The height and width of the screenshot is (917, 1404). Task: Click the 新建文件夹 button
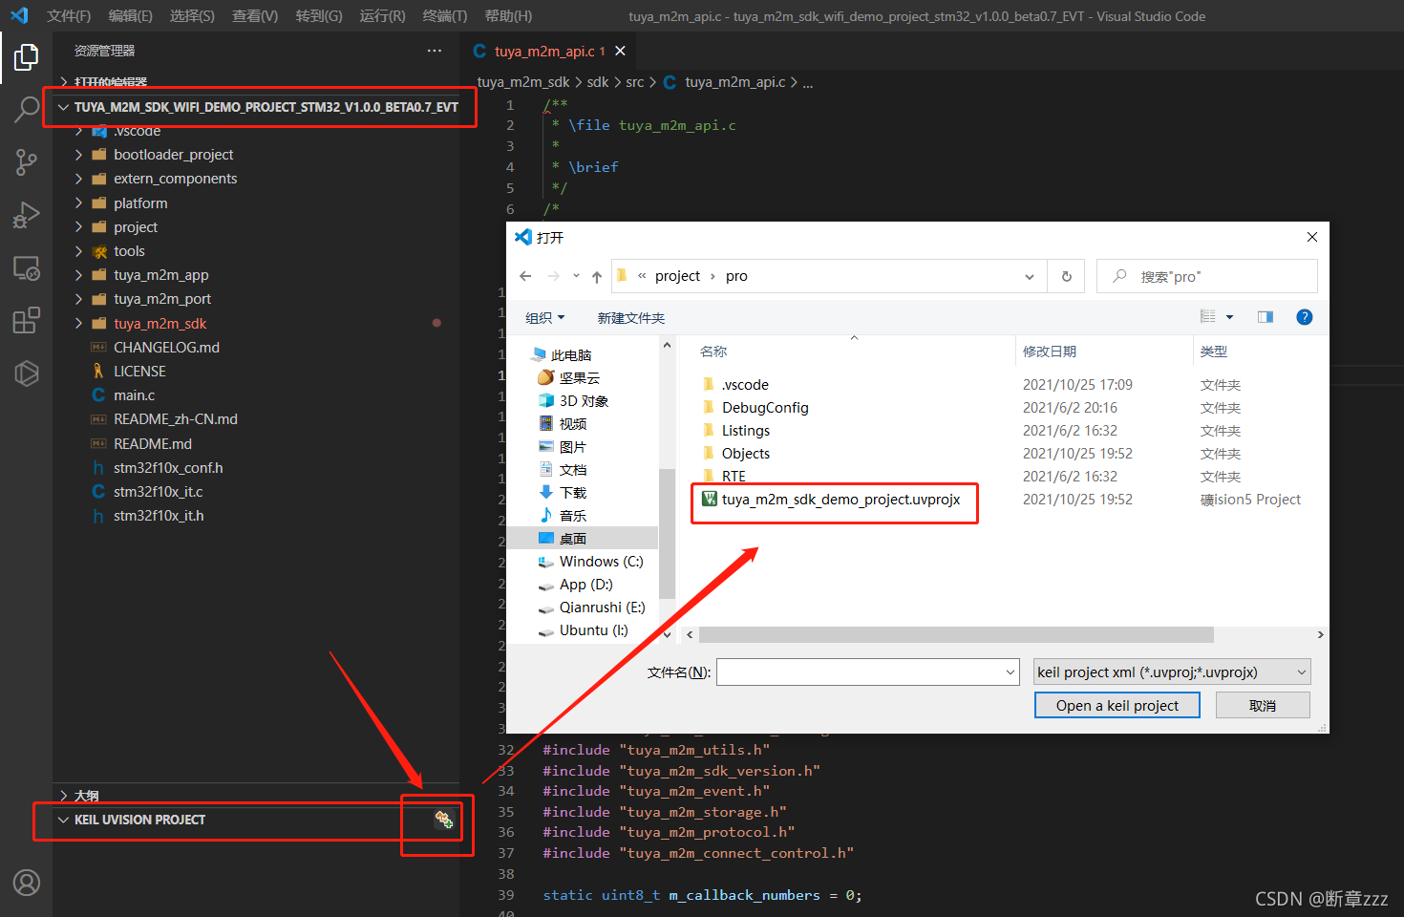[631, 318]
